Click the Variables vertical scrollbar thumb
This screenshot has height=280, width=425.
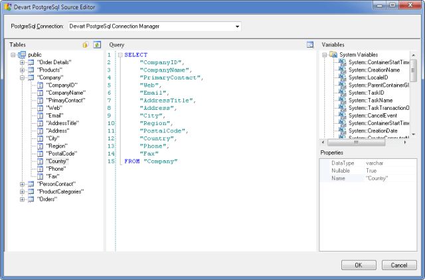coord(413,70)
